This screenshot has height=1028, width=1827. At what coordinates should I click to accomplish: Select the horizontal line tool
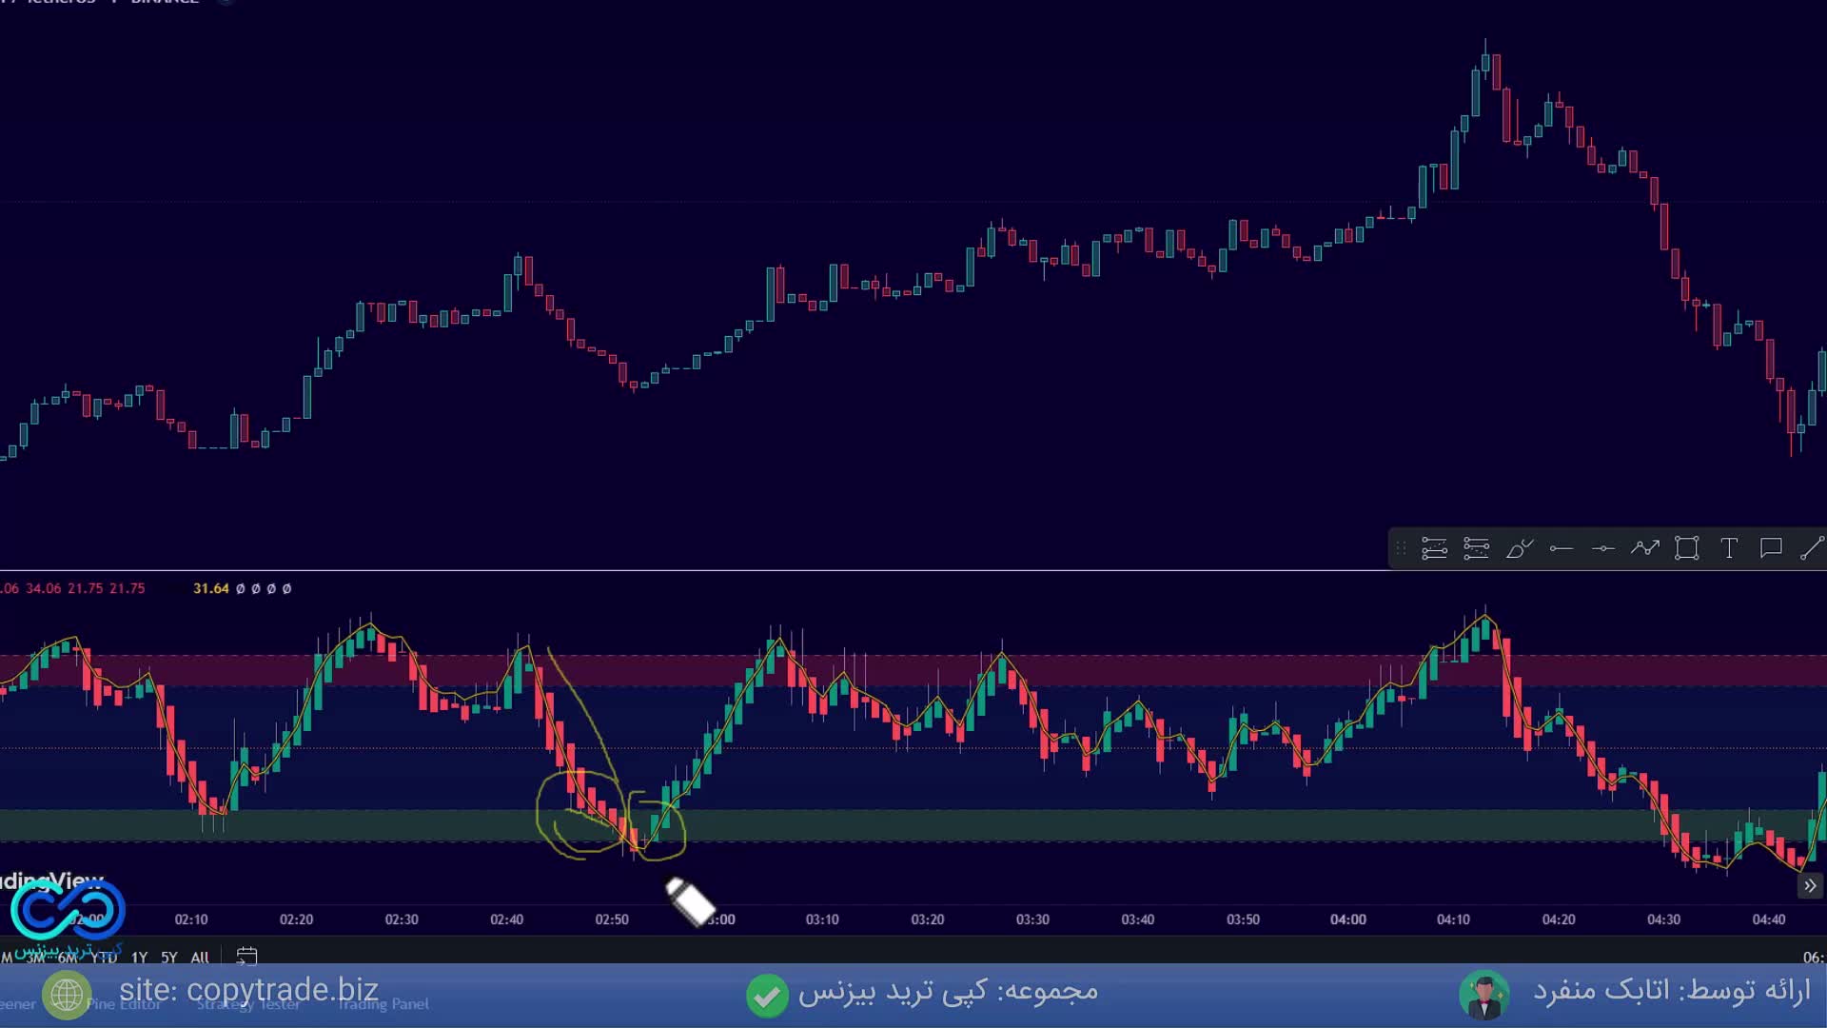(1602, 548)
